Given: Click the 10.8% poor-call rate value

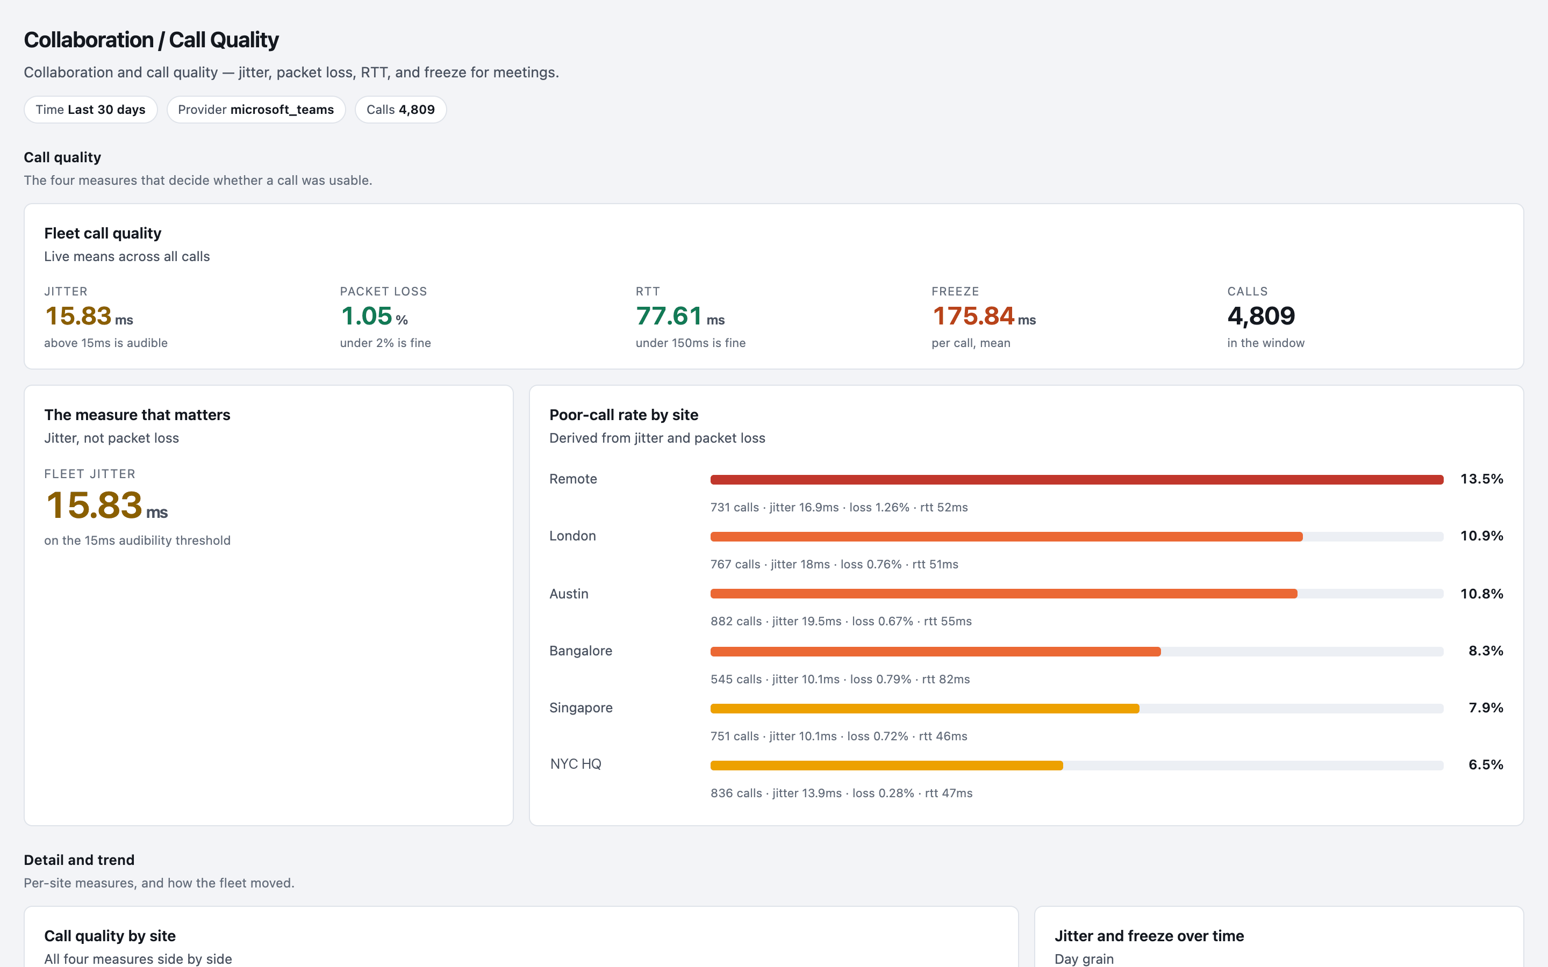Looking at the screenshot, I should pos(1481,594).
